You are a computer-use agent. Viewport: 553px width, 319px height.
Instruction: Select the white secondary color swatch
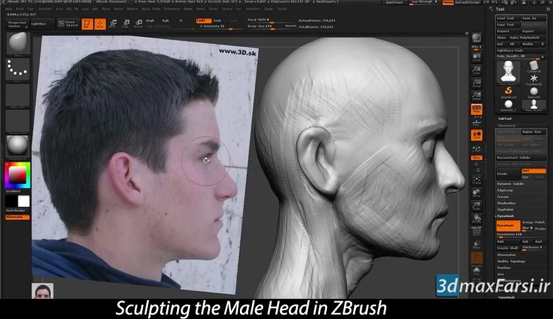coord(24,202)
